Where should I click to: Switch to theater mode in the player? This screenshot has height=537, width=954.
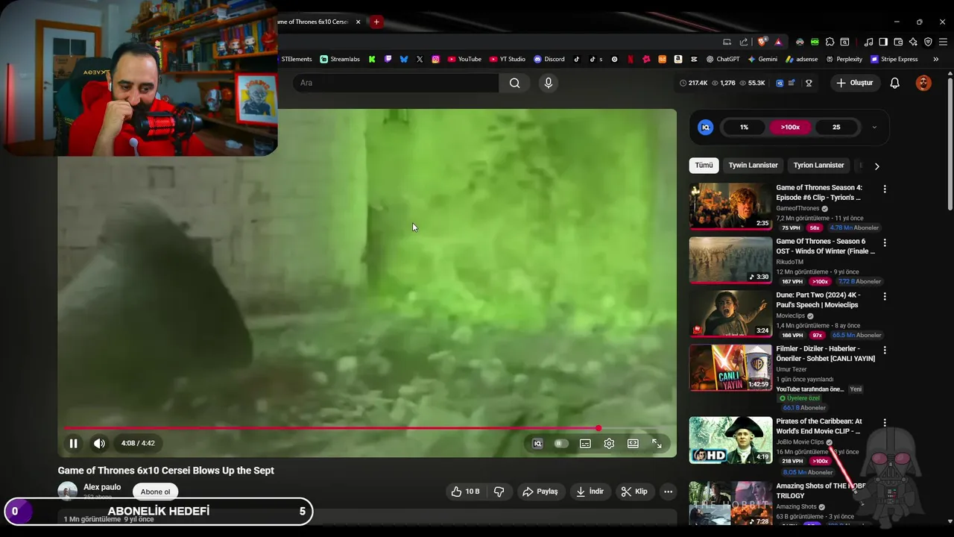point(633,443)
